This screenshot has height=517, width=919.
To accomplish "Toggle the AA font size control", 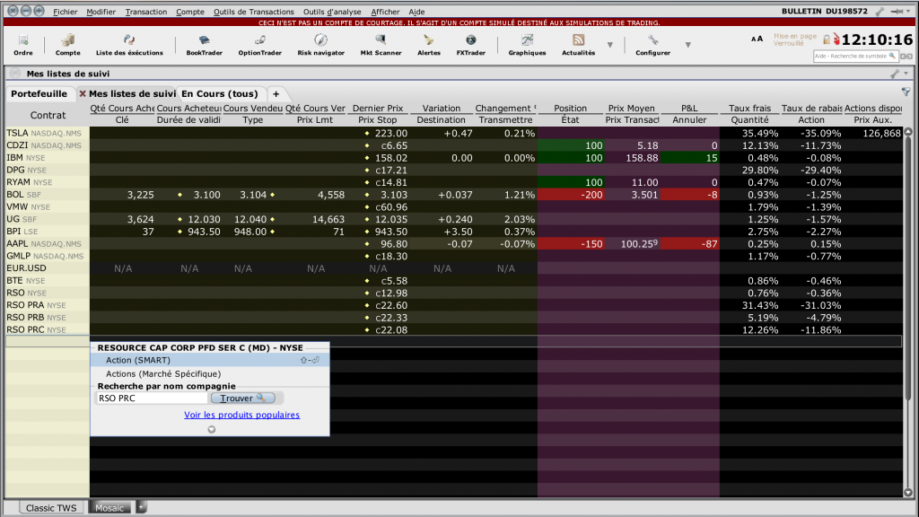I will point(757,39).
